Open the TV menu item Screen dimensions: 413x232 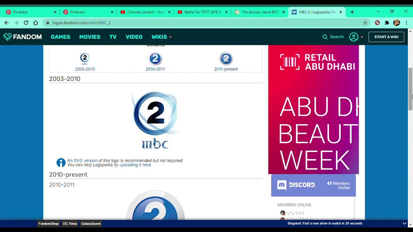click(113, 37)
